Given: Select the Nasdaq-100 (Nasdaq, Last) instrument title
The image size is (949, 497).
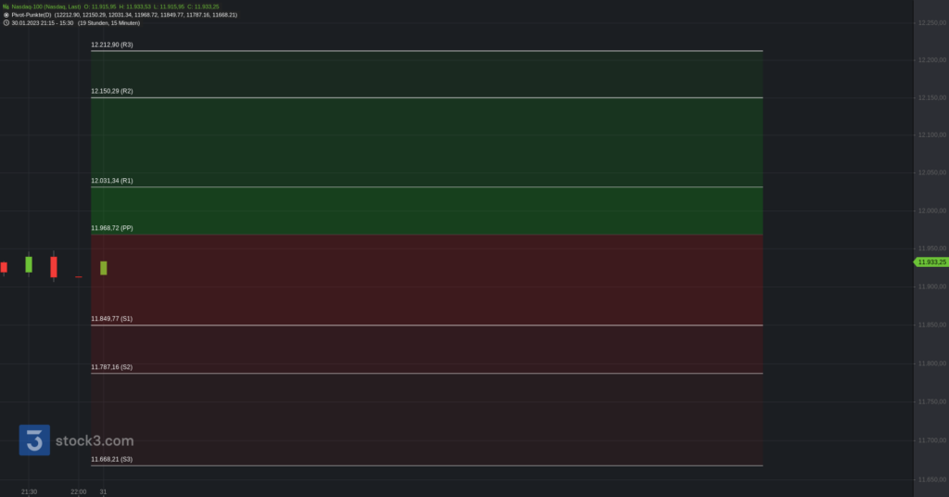Looking at the screenshot, I should (x=45, y=6).
